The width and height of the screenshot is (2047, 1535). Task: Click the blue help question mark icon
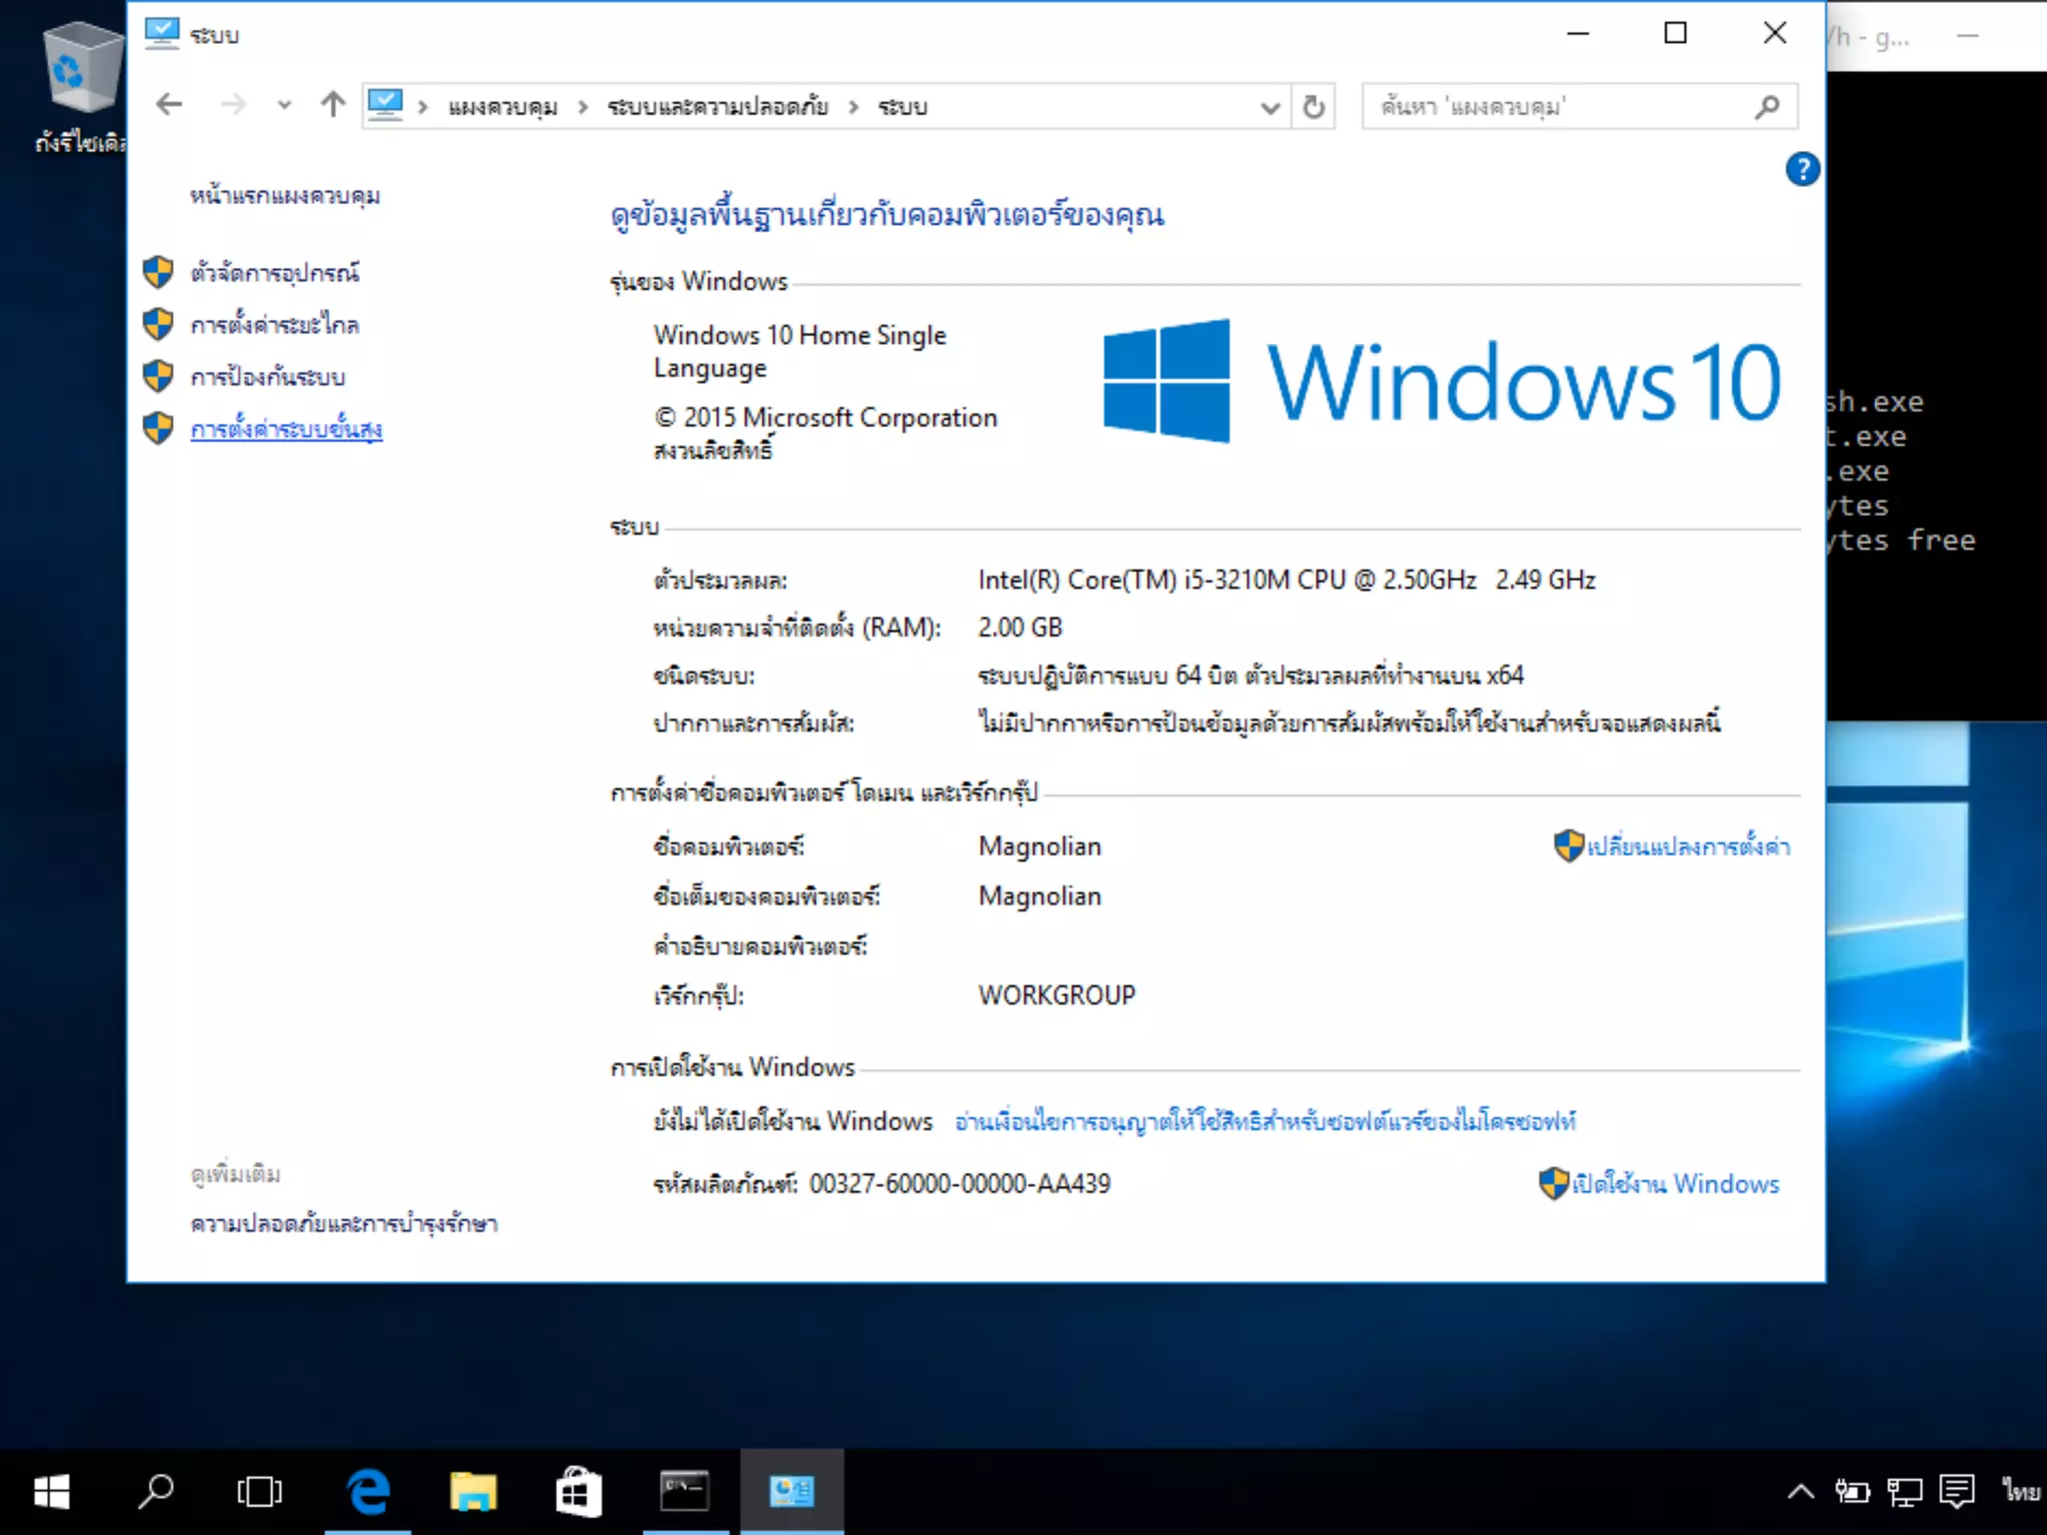tap(1802, 169)
